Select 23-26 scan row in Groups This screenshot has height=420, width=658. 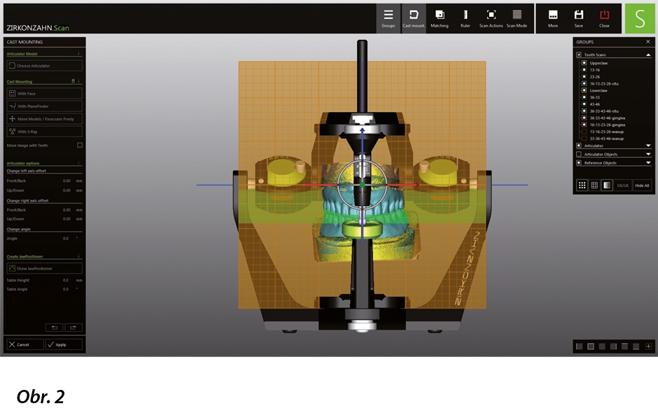coord(594,77)
